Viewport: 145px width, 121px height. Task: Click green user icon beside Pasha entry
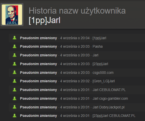click(x=15, y=46)
